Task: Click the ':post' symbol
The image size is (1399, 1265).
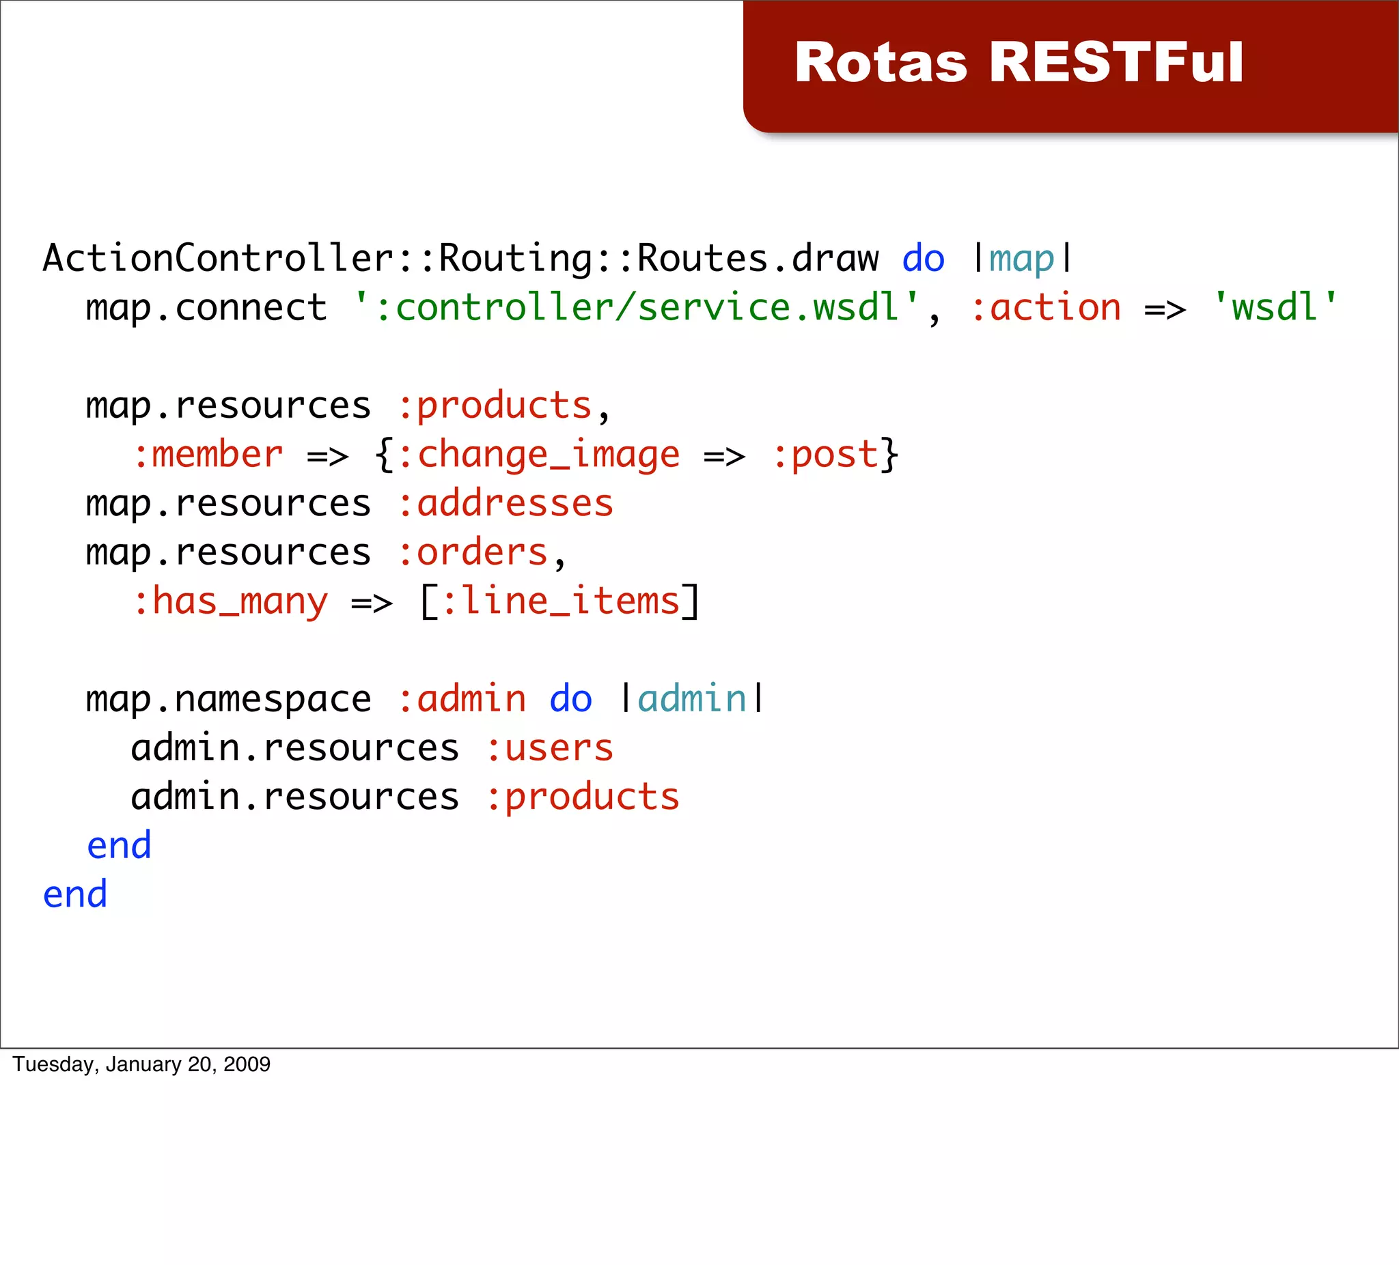Action: pyautogui.click(x=825, y=455)
